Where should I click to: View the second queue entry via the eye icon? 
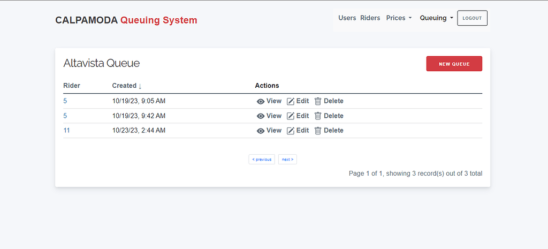261,116
